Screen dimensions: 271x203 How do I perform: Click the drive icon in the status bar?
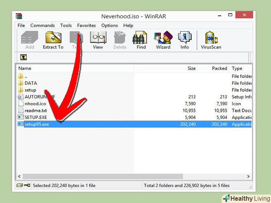pyautogui.click(x=19, y=186)
